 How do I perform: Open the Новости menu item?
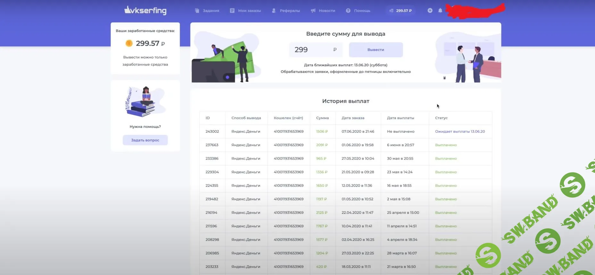coord(323,11)
